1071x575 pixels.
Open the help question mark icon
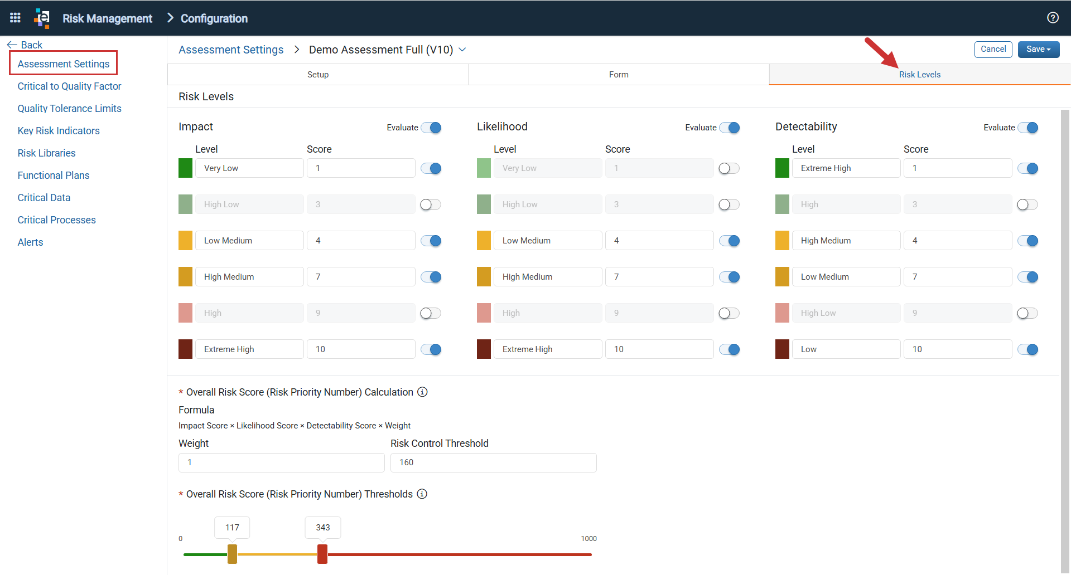coord(1053,18)
